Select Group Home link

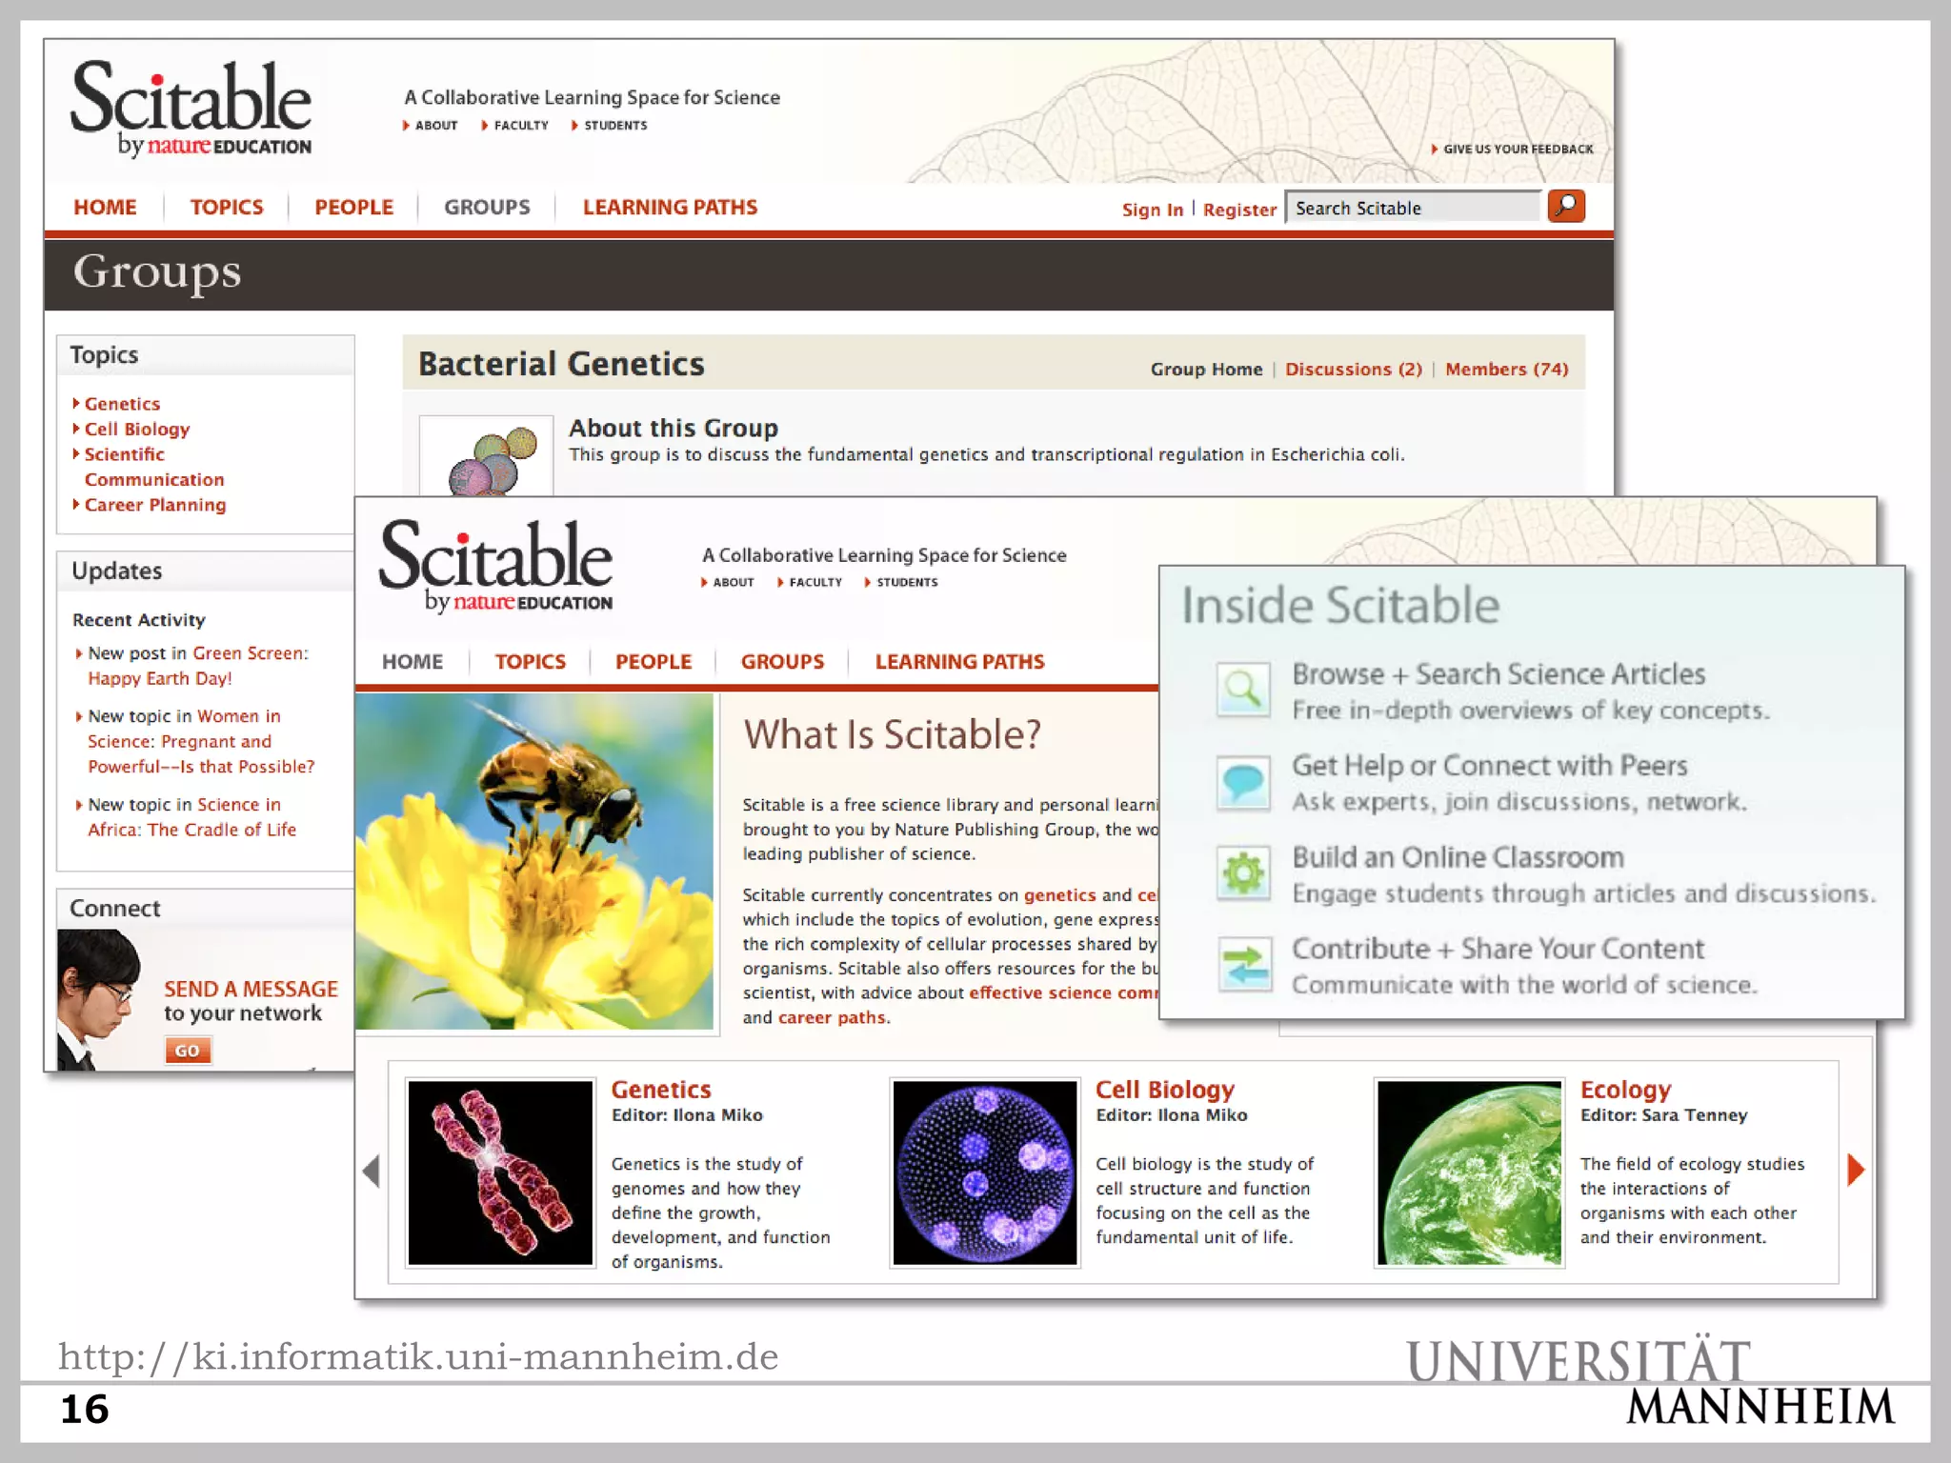[1206, 369]
